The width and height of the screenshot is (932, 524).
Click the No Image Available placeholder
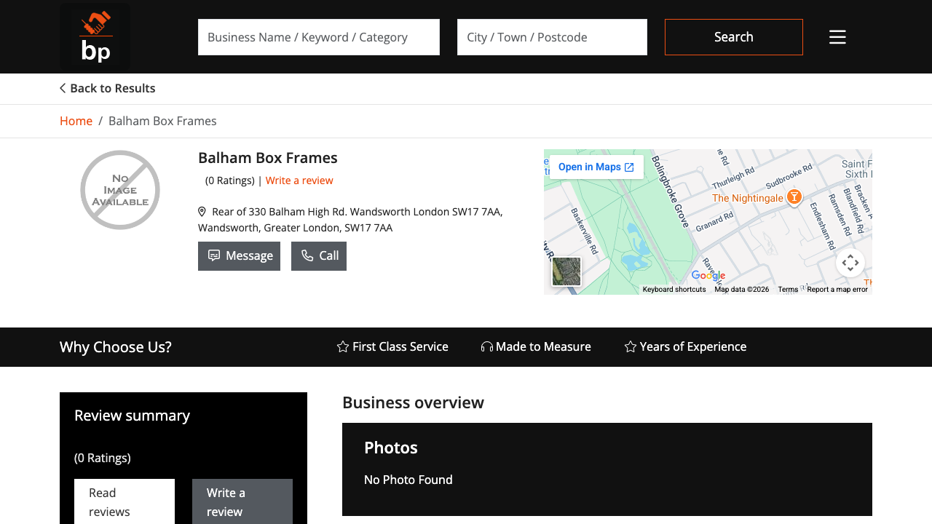tap(120, 189)
